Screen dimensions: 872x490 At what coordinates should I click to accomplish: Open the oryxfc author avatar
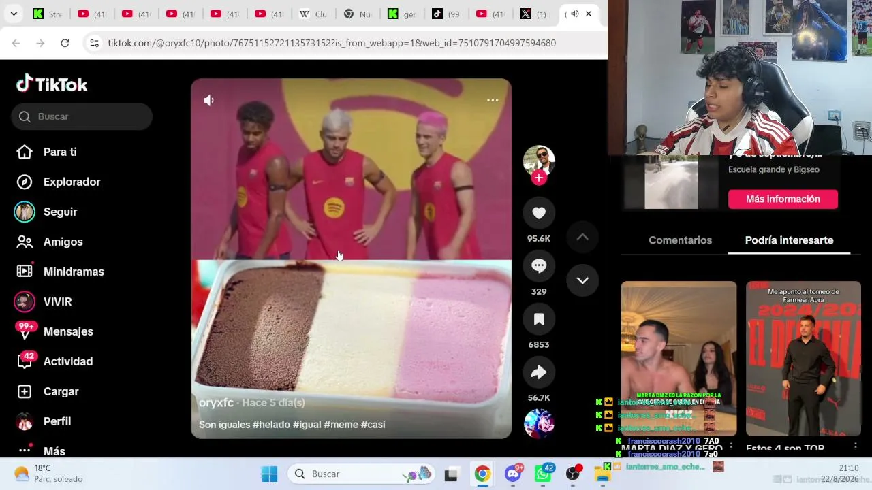(539, 161)
